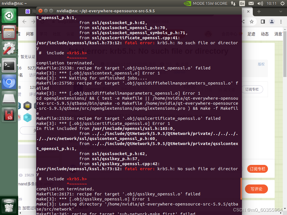Close the current Chromium browser tab
The width and height of the screenshot is (287, 215).
pyautogui.click(x=248, y=11)
